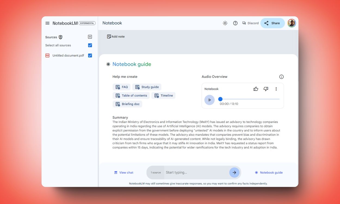Toggle dark mode with the sun icon
Screen dimensions: 340x204
[x=225, y=23]
